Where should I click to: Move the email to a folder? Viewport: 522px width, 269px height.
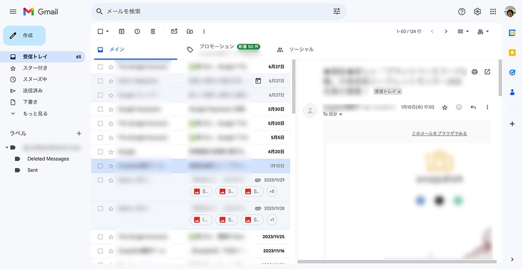(189, 31)
